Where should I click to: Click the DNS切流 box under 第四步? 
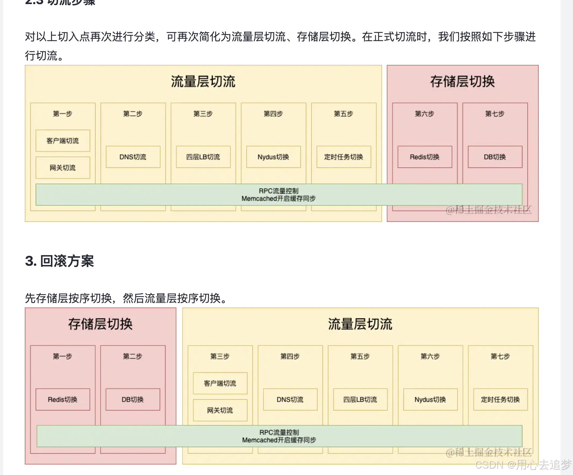tap(290, 400)
